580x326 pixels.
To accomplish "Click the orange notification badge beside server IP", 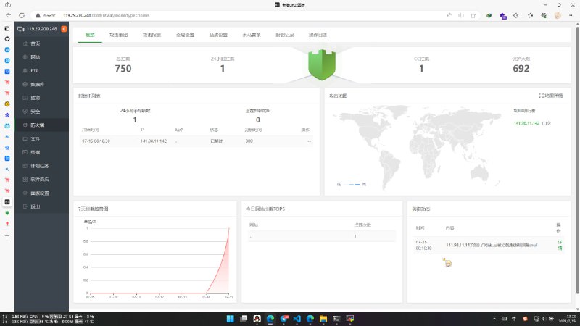I will tap(65, 29).
